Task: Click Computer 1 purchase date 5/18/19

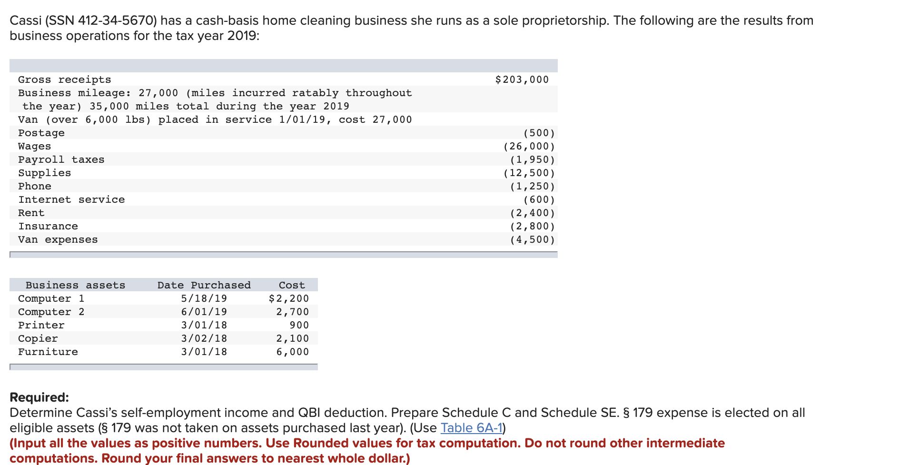Action: point(204,298)
